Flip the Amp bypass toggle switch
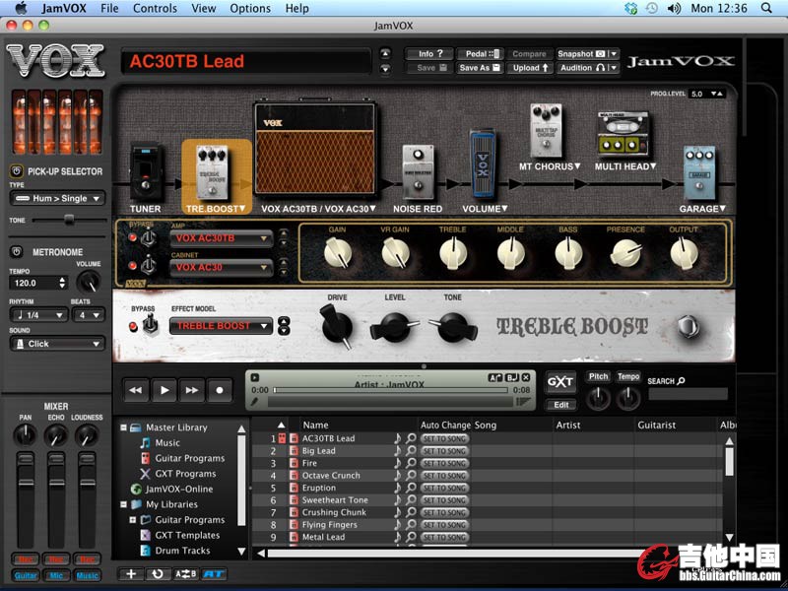This screenshot has height=591, width=788. 149,237
